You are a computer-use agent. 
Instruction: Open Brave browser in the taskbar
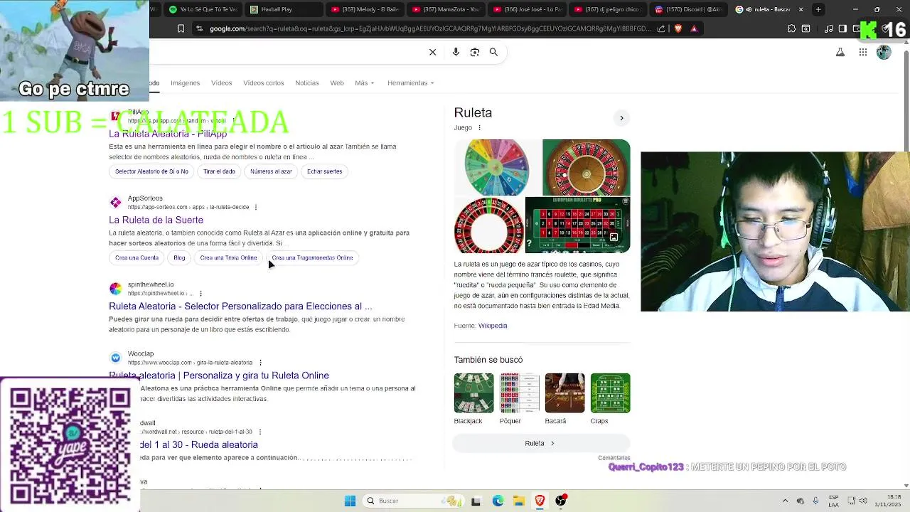(x=540, y=501)
